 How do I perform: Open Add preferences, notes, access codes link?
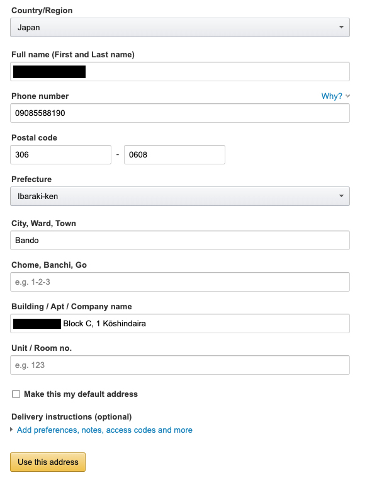[104, 430]
